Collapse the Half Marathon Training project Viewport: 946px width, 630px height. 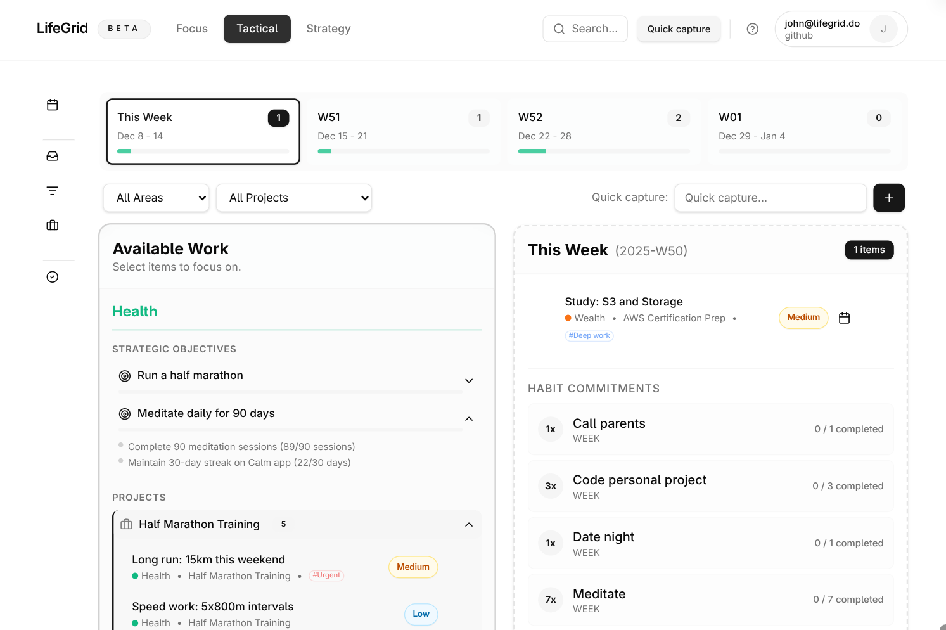click(x=469, y=524)
